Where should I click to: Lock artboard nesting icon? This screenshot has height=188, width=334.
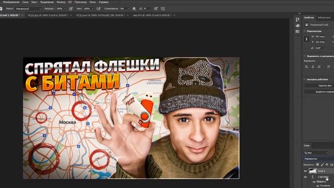332,164
